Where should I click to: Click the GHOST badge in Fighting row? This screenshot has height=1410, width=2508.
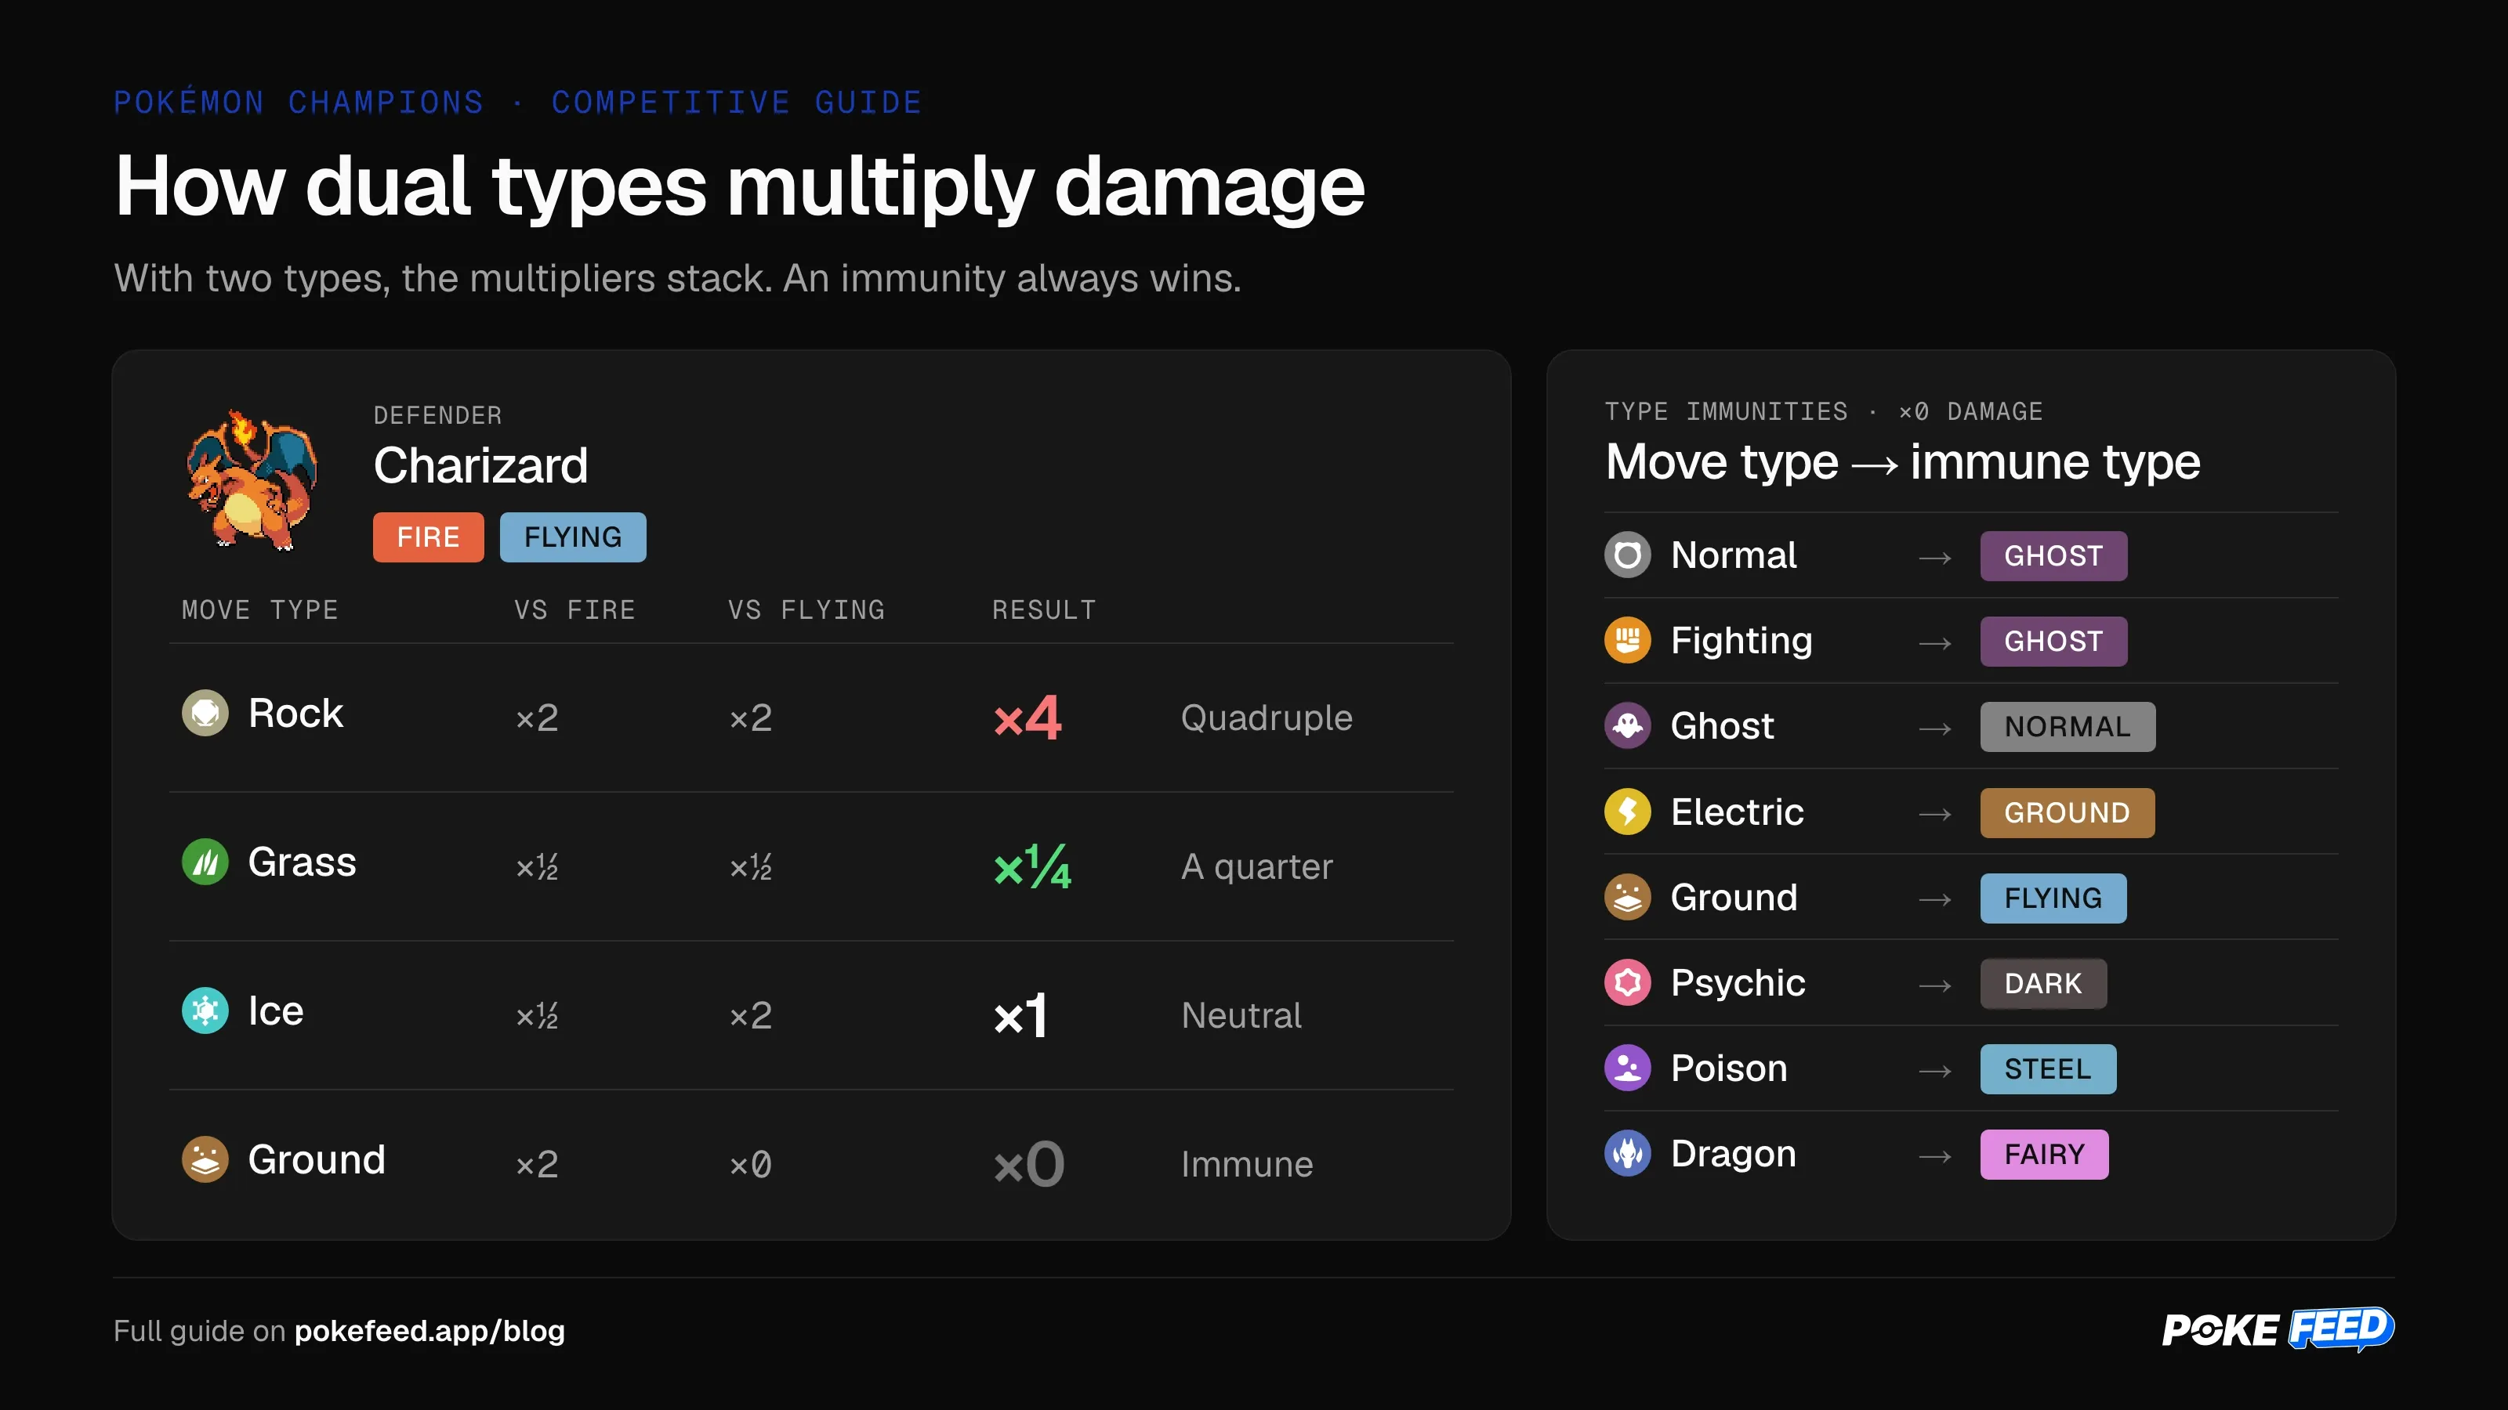pyautogui.click(x=2053, y=642)
